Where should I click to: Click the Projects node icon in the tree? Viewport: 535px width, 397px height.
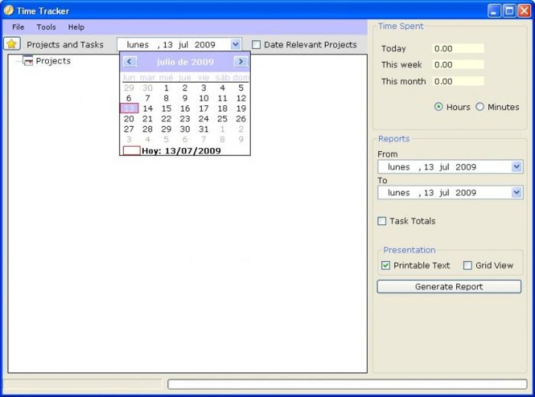click(28, 61)
